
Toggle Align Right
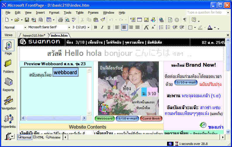click(x=131, y=27)
